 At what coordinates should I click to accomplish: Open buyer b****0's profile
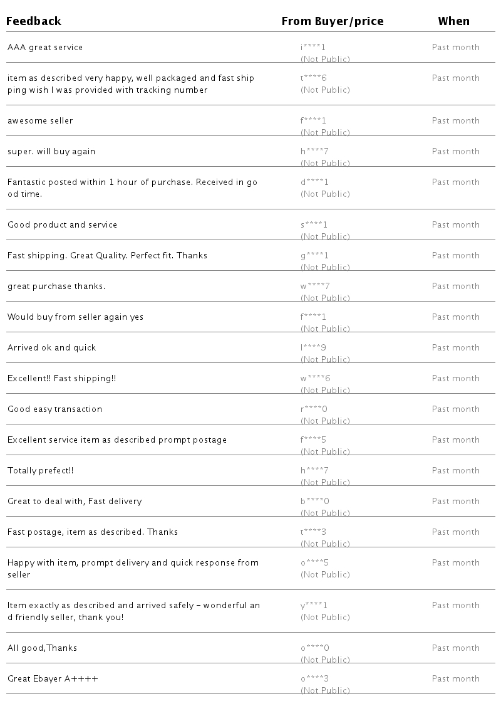[314, 502]
